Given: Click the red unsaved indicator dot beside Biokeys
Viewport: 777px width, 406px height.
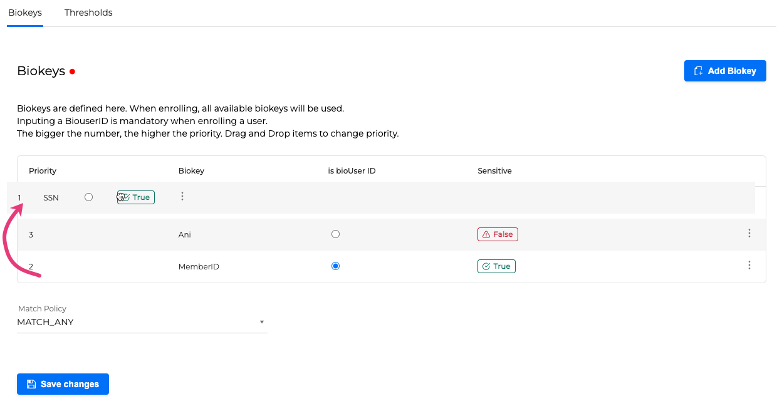Looking at the screenshot, I should [73, 71].
